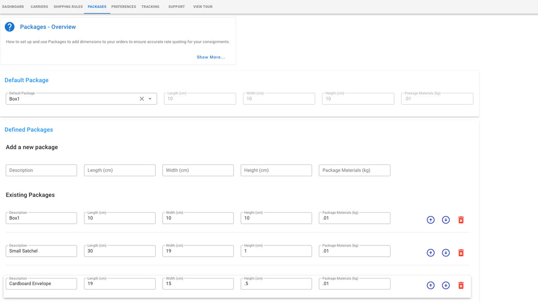
Task: Move Cardboard Envelope up the list
Action: pos(430,285)
